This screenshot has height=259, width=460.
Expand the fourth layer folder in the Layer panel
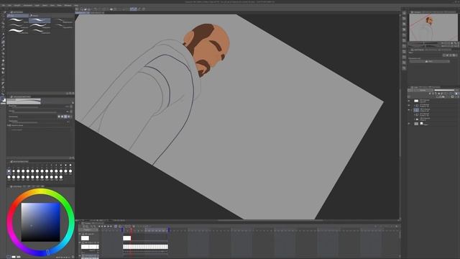[414, 115]
